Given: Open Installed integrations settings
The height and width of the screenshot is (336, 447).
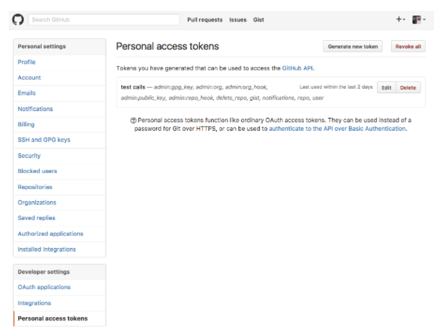Looking at the screenshot, I should (59, 249).
